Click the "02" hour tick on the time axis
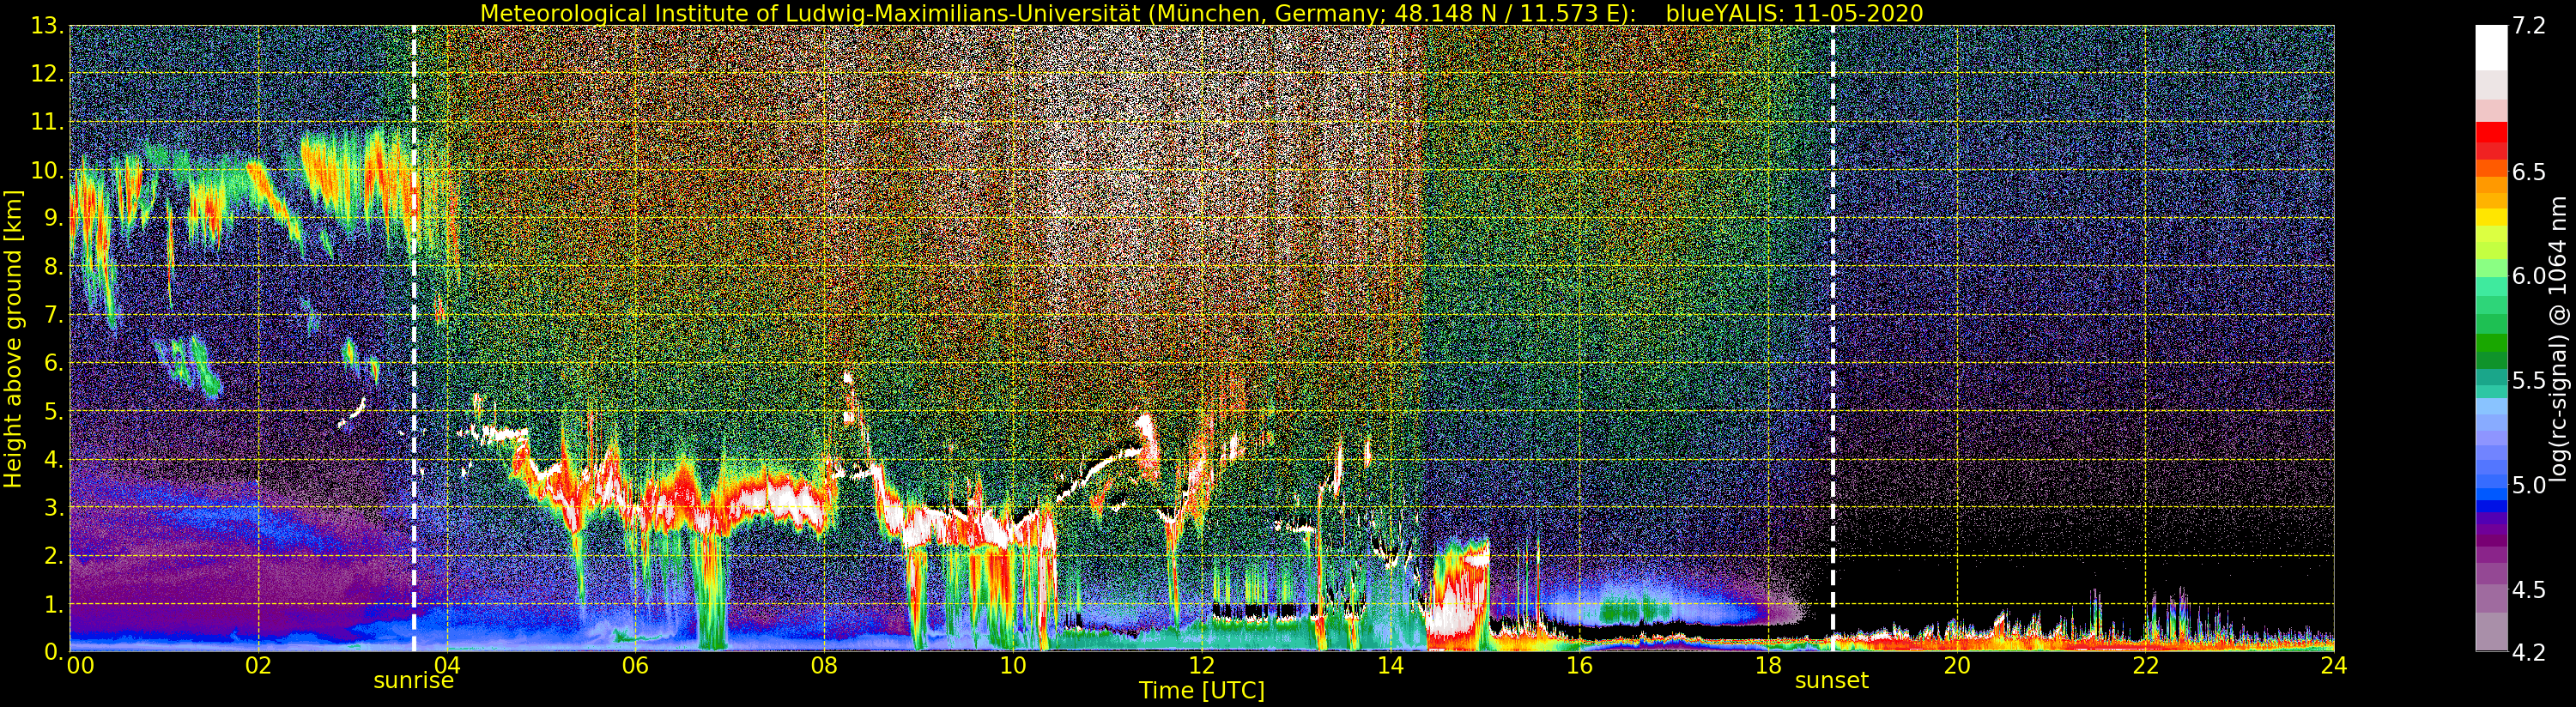Viewport: 2576px width, 707px height. click(x=258, y=665)
